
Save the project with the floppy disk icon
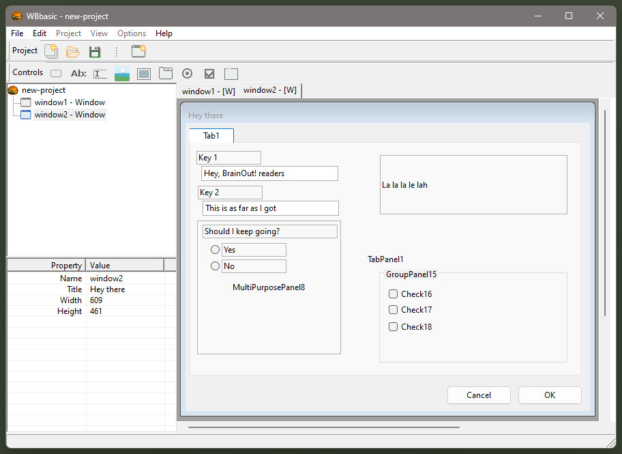pyautogui.click(x=95, y=51)
